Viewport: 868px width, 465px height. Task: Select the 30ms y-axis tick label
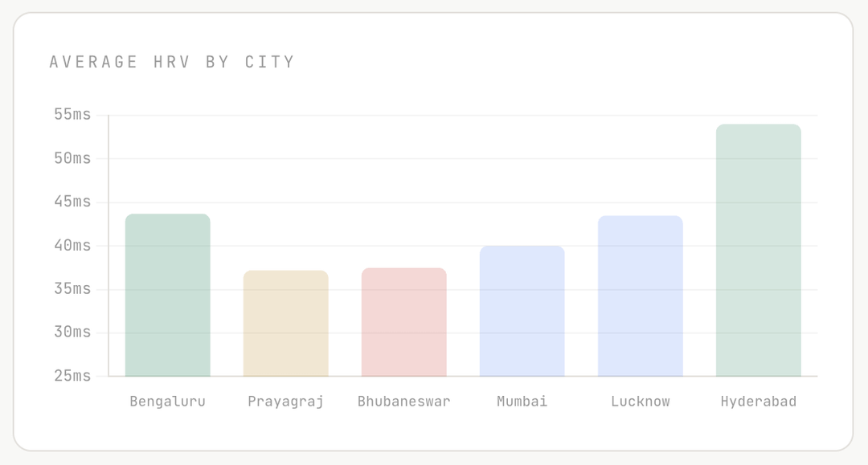tap(72, 332)
